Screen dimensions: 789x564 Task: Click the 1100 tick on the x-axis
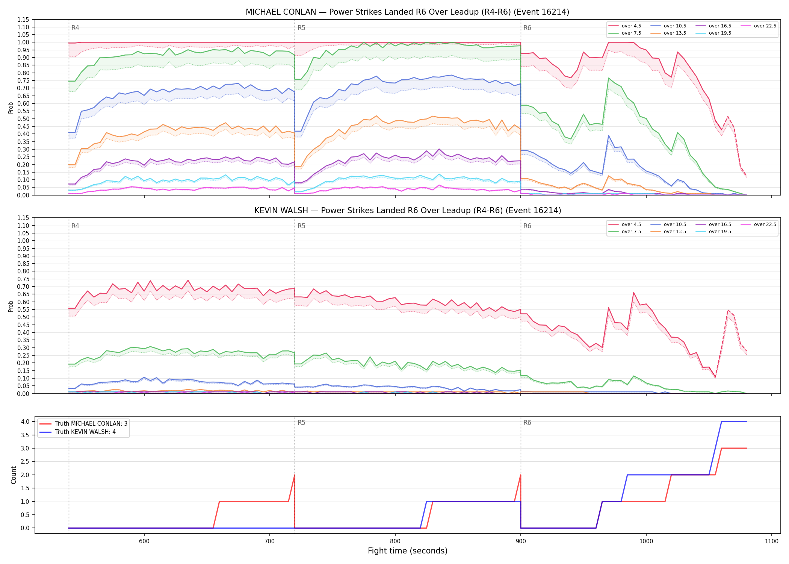pyautogui.click(x=771, y=541)
